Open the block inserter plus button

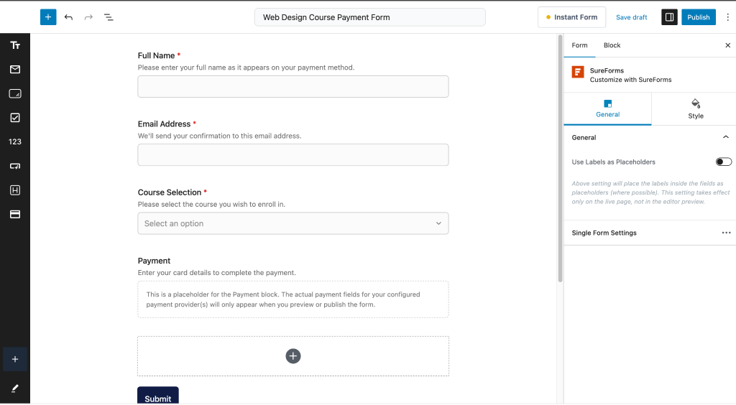coord(48,17)
